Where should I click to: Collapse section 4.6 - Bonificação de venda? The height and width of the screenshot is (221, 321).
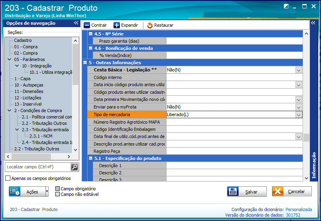[90, 48]
